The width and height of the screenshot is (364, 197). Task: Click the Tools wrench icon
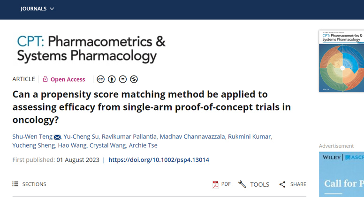242,184
